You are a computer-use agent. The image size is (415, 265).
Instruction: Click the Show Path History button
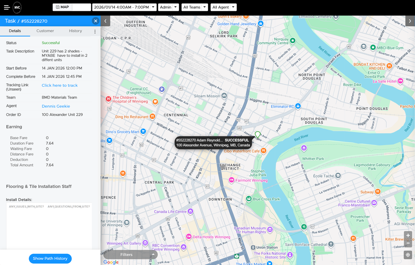[50, 259]
